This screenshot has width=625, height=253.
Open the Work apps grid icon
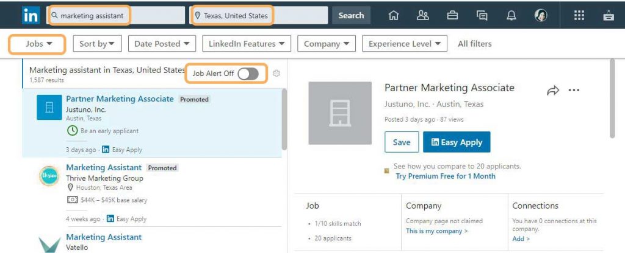(579, 15)
